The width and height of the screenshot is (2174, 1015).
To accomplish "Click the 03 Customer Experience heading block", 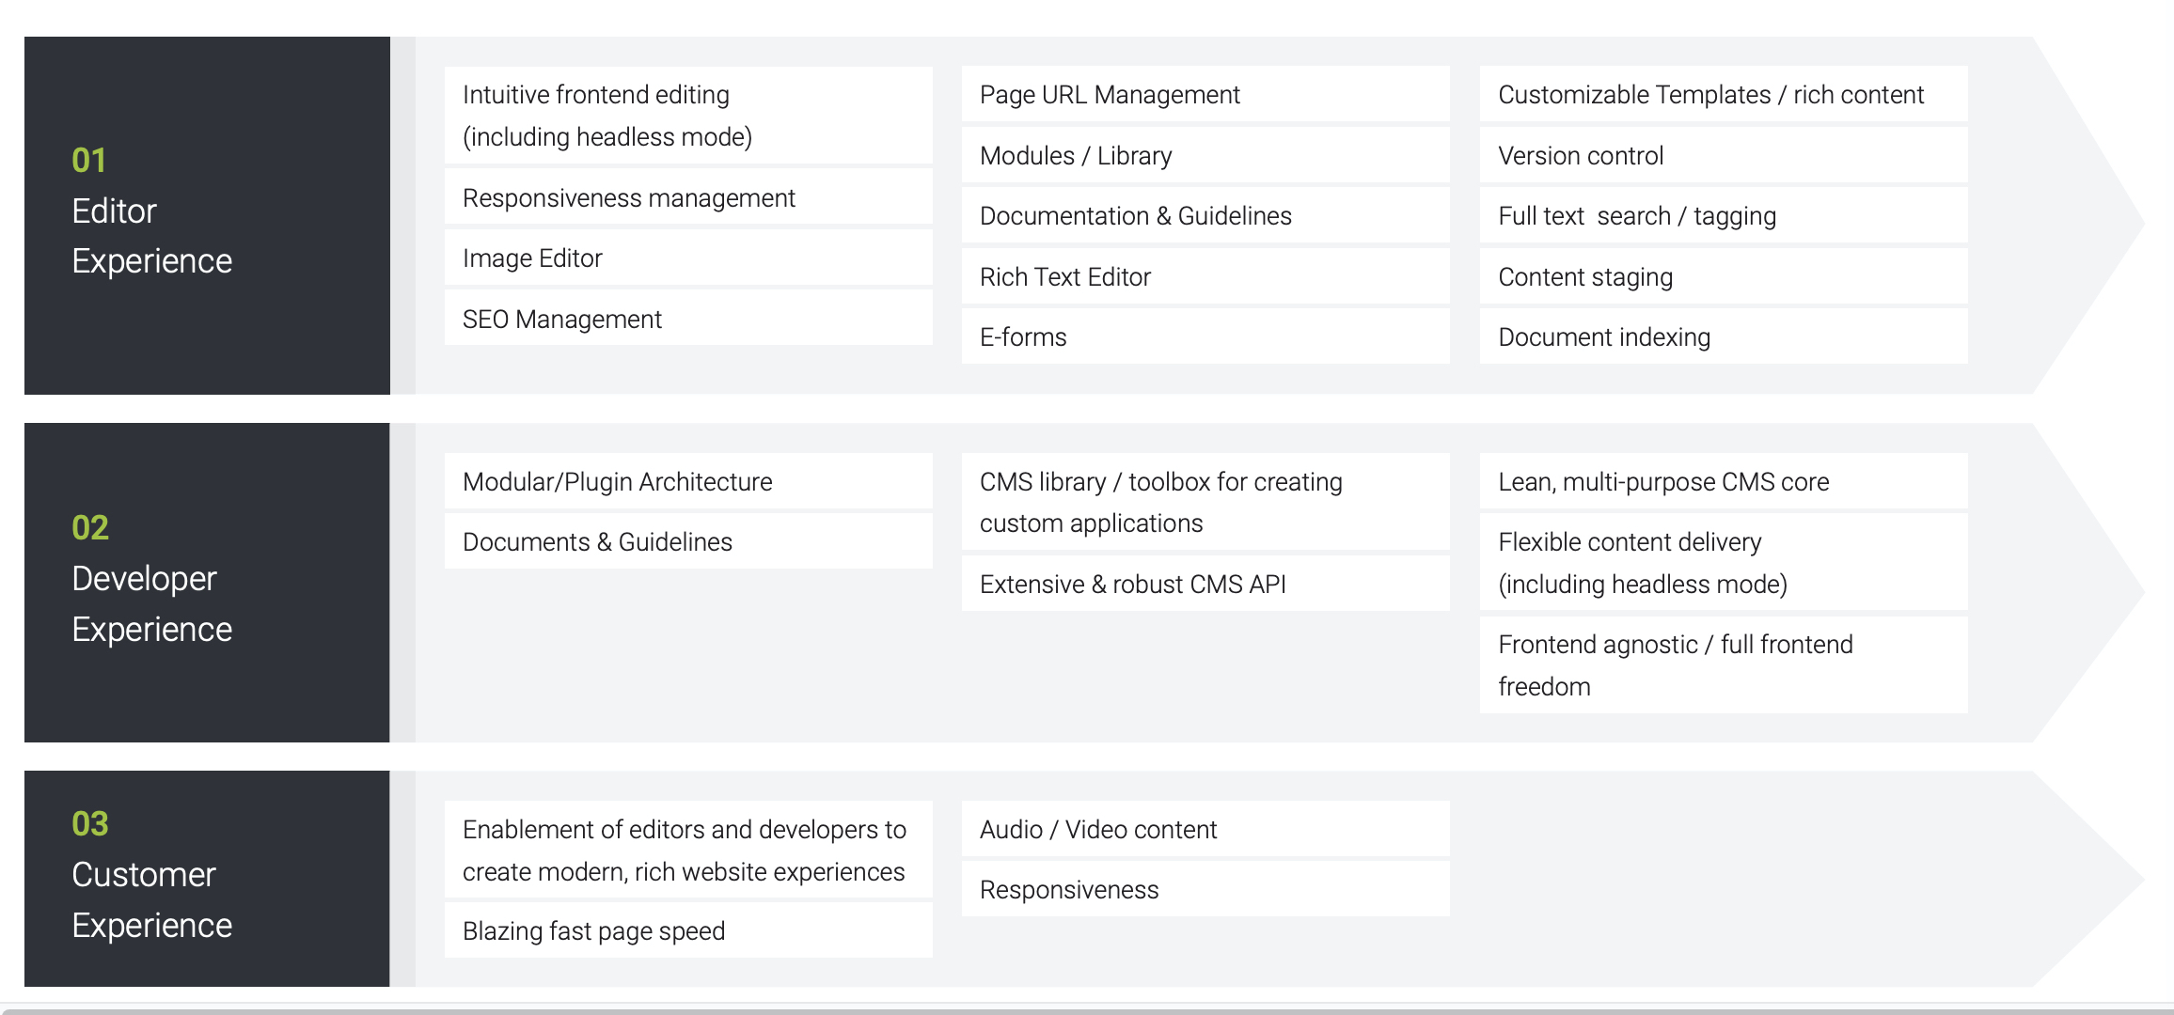I will click(x=207, y=879).
